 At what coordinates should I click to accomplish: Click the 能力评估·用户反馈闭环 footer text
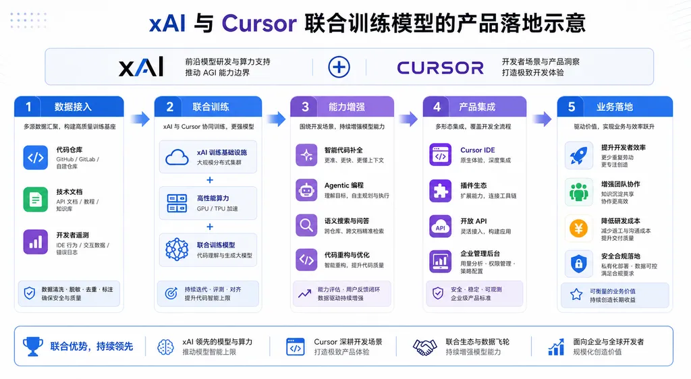pos(349,289)
